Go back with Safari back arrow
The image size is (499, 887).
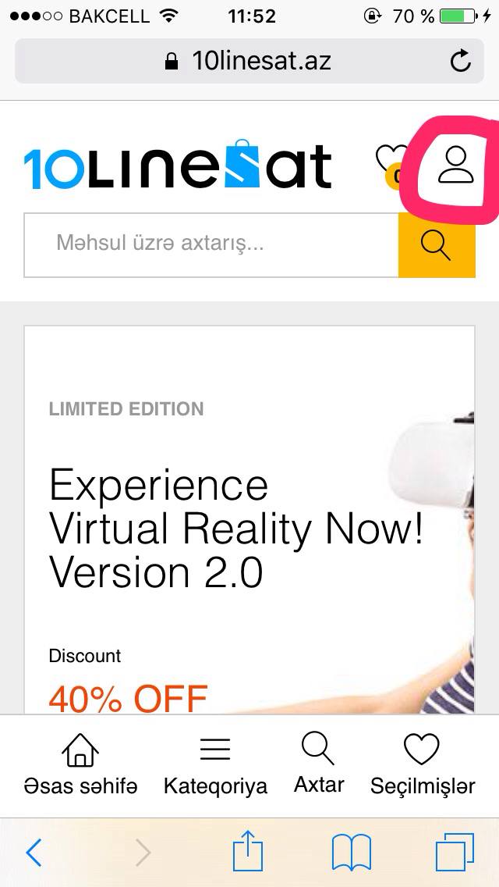point(34,853)
